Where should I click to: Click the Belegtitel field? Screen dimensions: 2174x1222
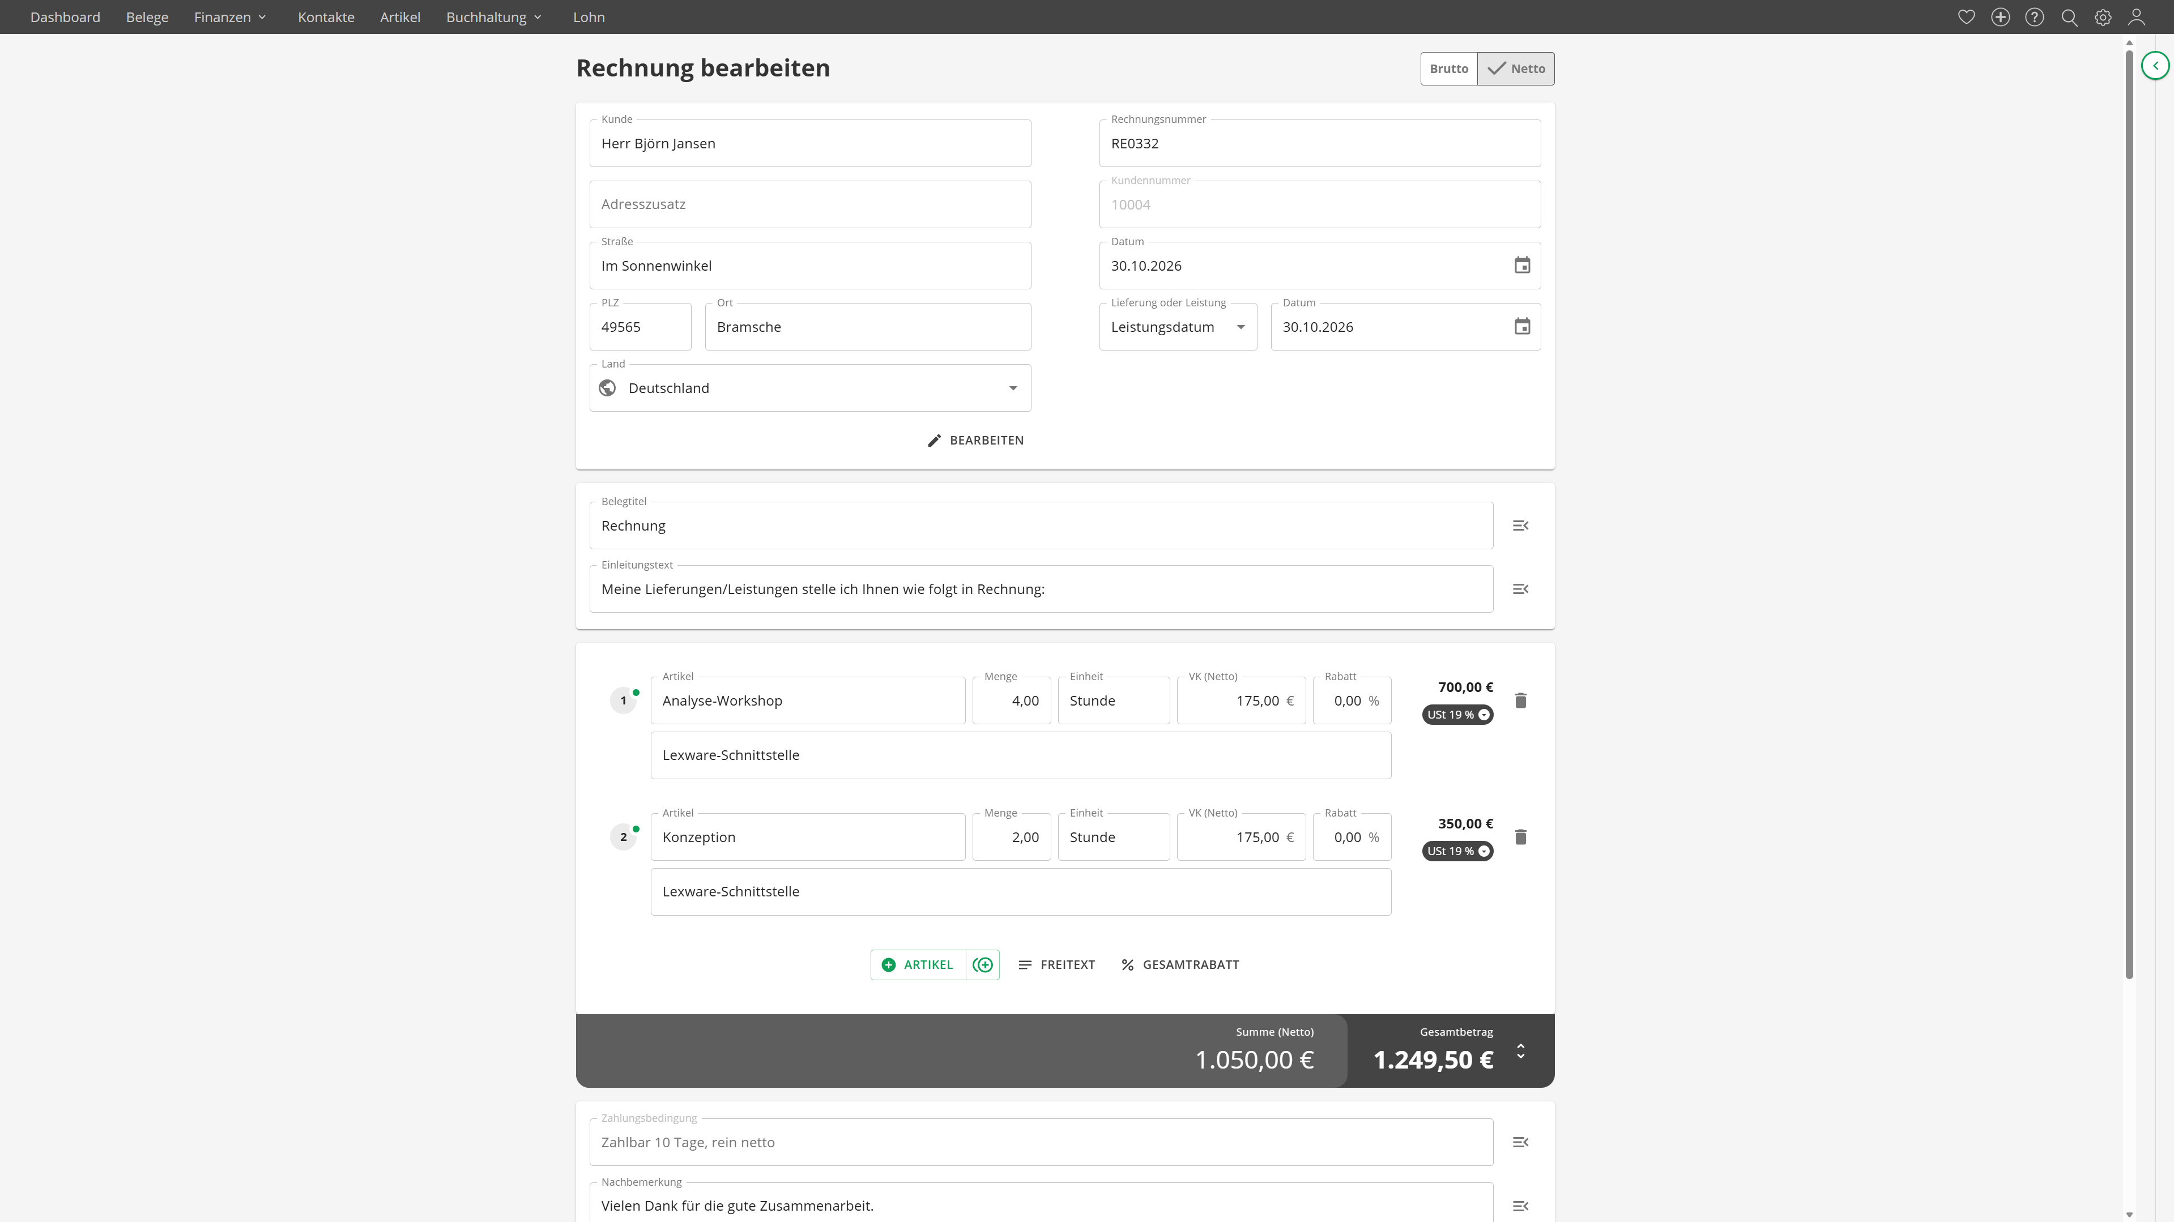click(1042, 525)
